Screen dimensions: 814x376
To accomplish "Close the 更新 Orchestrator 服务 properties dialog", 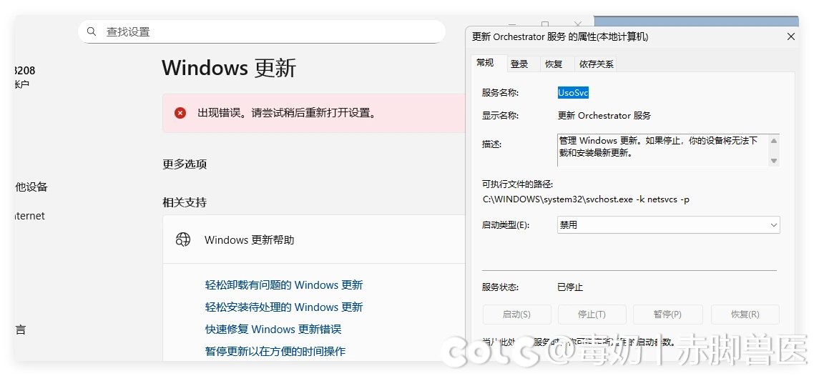I will [790, 36].
